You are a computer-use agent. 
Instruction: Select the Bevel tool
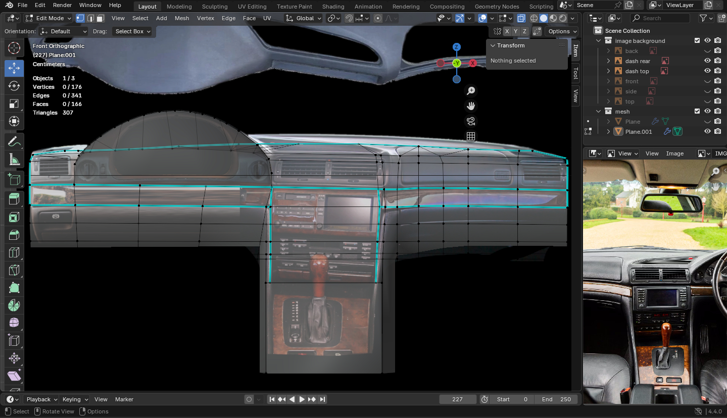pyautogui.click(x=14, y=235)
